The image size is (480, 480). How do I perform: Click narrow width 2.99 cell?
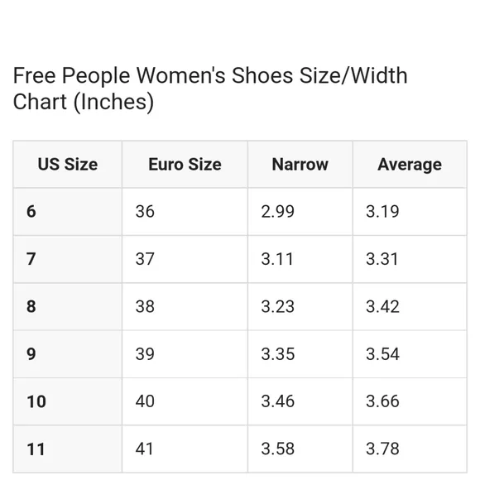click(x=300, y=212)
